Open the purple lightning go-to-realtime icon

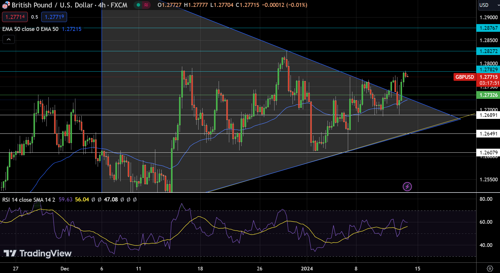click(x=407, y=187)
